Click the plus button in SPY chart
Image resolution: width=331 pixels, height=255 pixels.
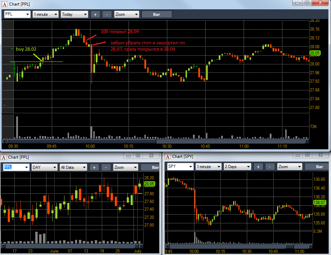tap(258, 166)
